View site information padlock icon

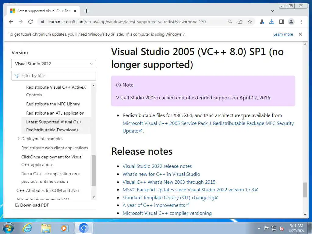(42, 22)
